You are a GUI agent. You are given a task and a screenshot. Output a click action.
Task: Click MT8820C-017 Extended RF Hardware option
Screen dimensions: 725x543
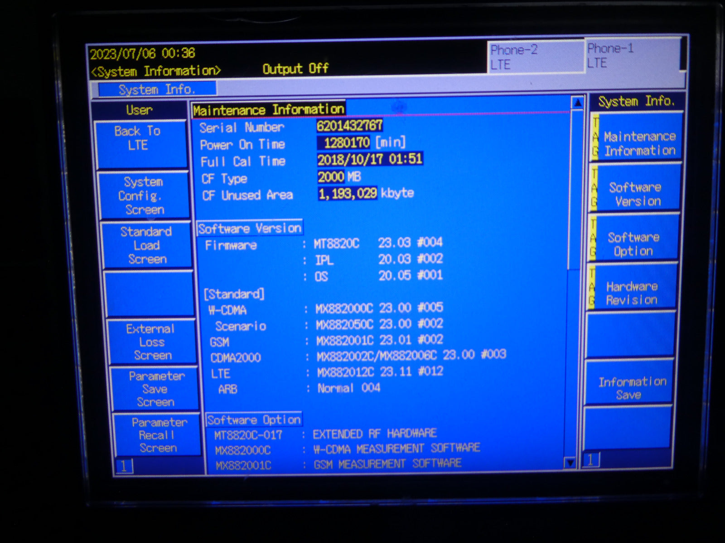click(x=325, y=434)
